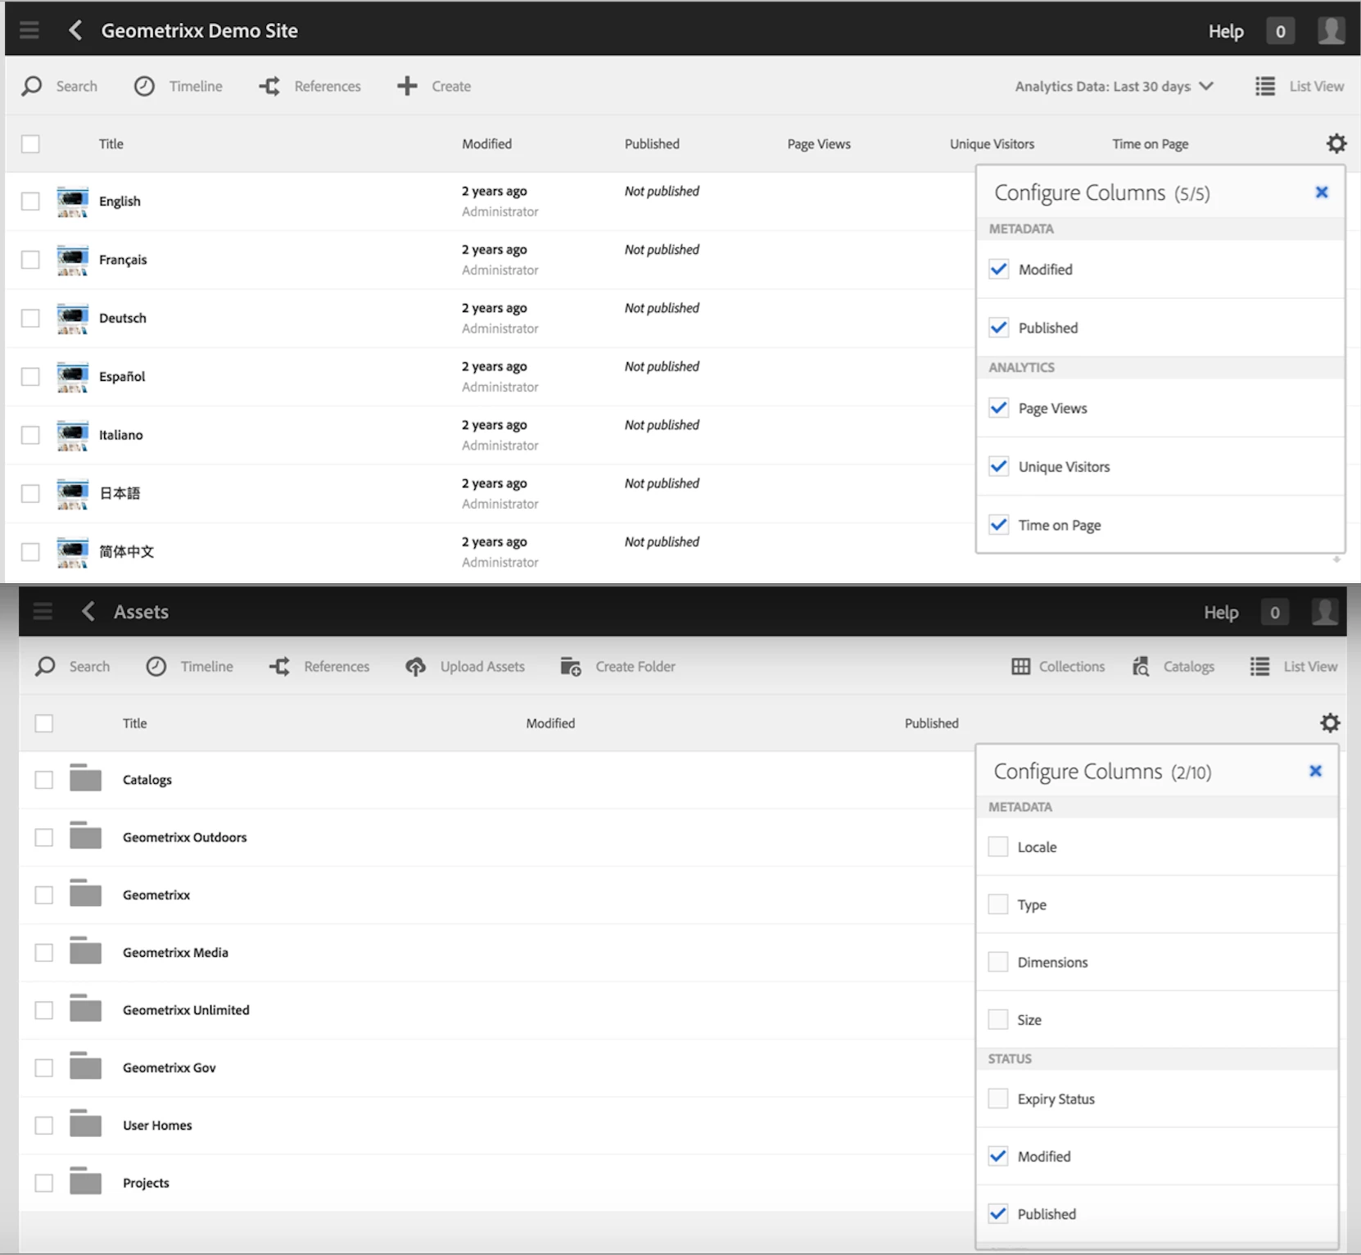Go back using arrow beside Geometrixx Demo Site
This screenshot has height=1255, width=1361.
[x=75, y=30]
